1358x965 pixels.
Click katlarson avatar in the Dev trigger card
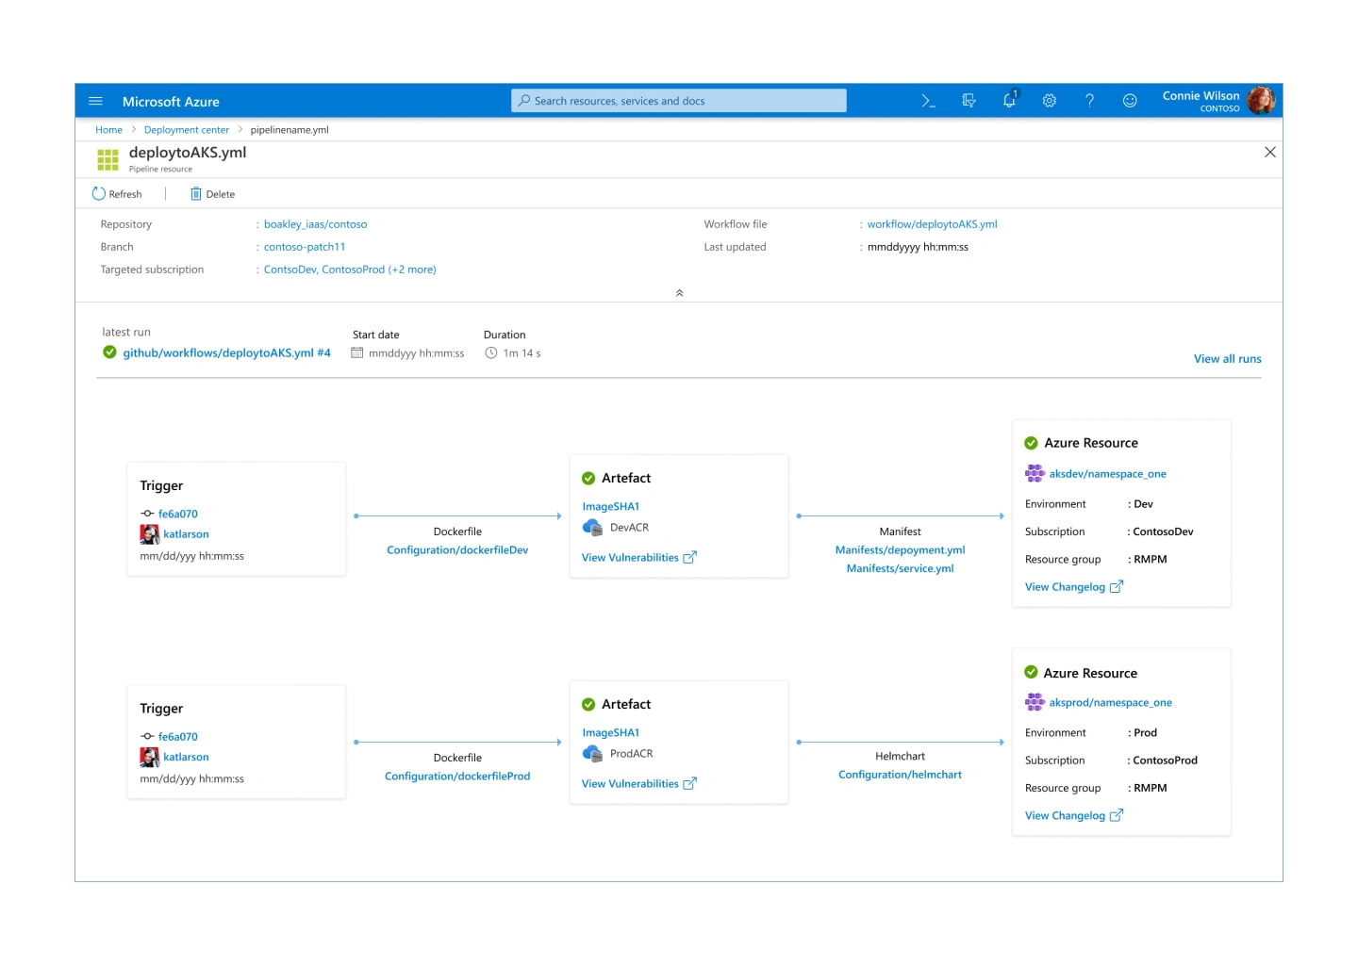[150, 534]
